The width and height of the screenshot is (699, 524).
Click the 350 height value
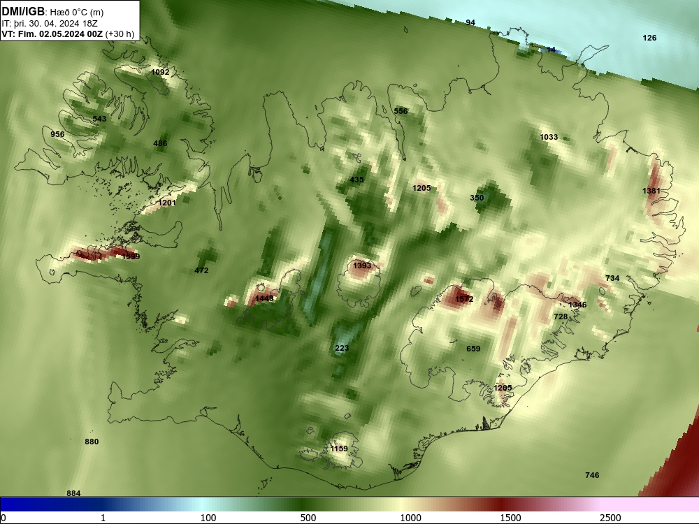477,198
